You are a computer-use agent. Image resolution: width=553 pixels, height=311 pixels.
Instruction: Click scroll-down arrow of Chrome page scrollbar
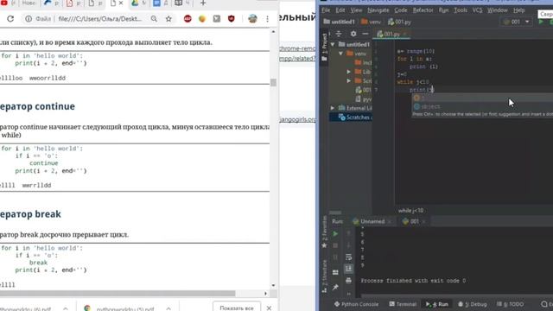[273, 285]
